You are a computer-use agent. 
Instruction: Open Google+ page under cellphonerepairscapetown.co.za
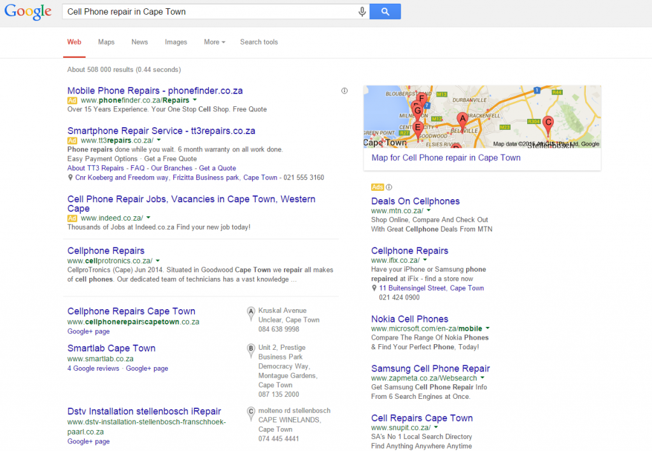click(x=89, y=331)
